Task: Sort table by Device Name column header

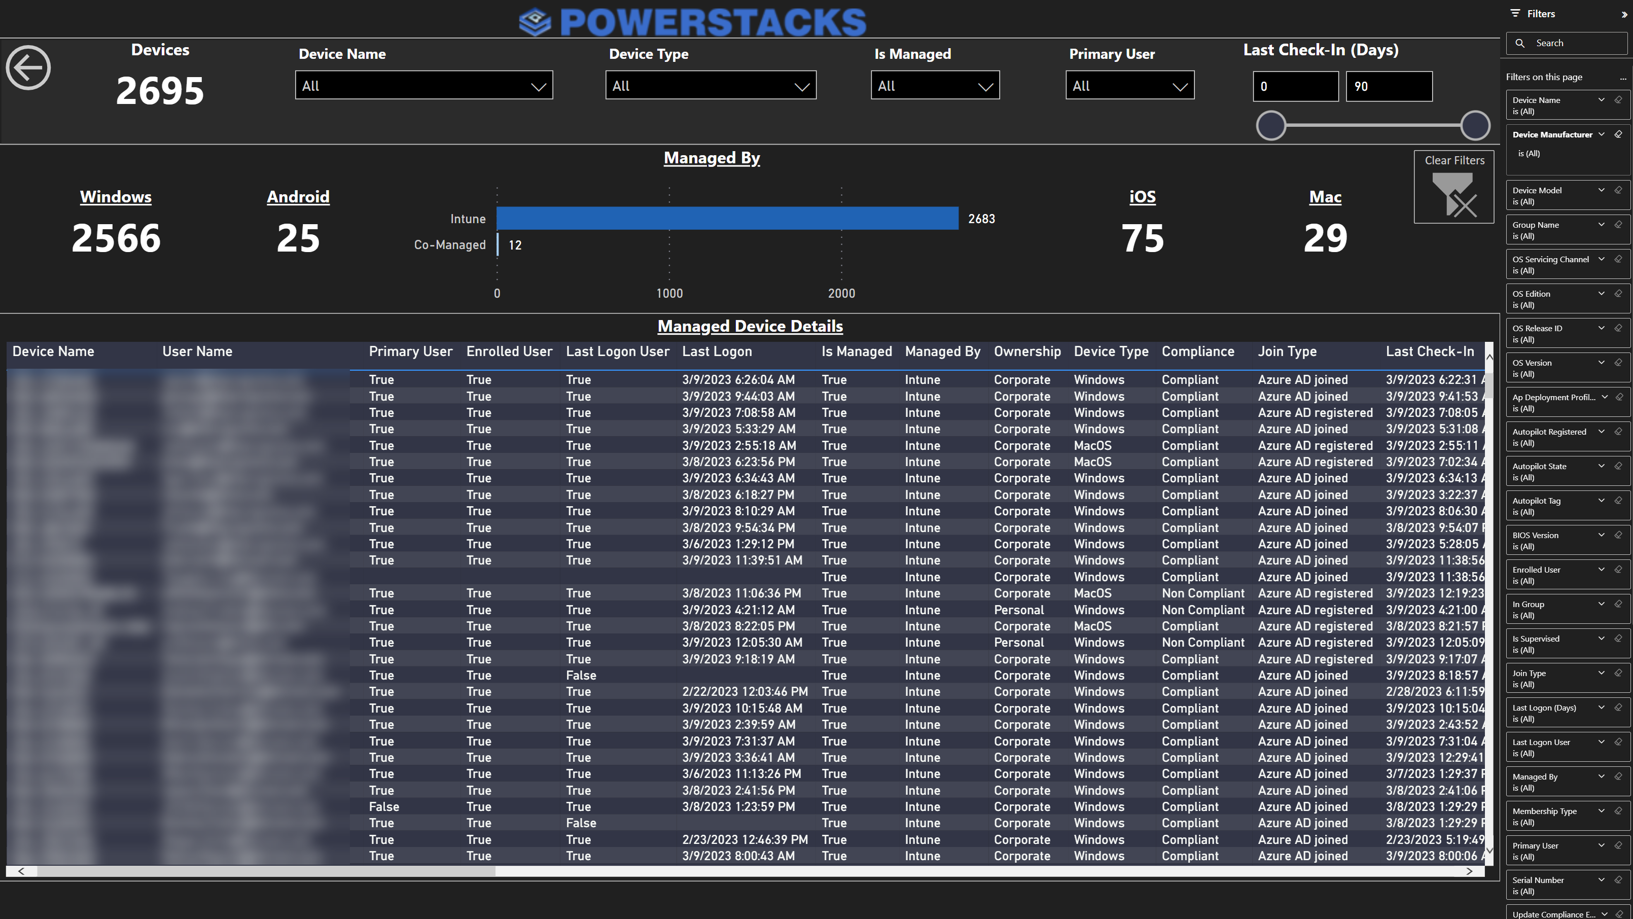Action: [53, 352]
